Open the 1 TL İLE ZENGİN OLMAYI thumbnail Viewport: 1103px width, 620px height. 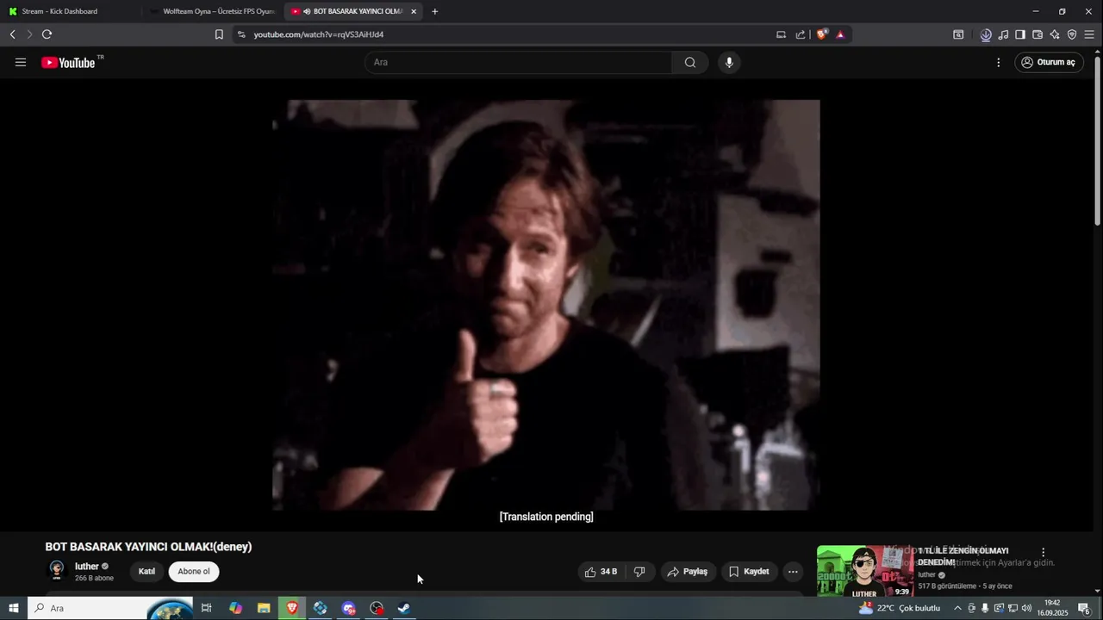pos(864,572)
